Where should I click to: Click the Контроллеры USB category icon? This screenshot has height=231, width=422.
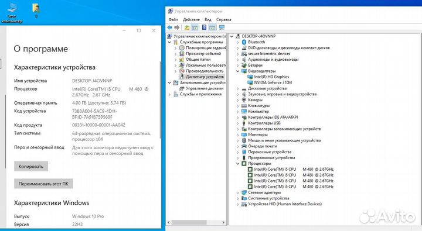point(244,123)
